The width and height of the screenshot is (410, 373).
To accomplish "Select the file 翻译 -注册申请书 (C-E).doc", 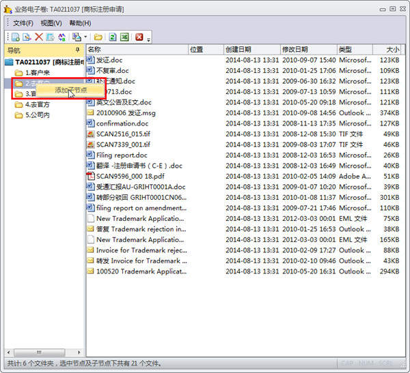I will (x=139, y=166).
